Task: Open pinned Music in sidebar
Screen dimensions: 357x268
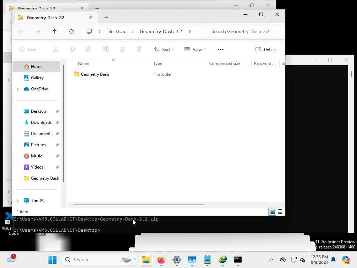Action: [36, 156]
